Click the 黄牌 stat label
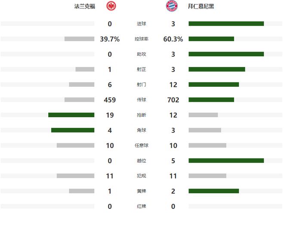Image resolution: width=284 pixels, height=225 pixels. (141, 191)
